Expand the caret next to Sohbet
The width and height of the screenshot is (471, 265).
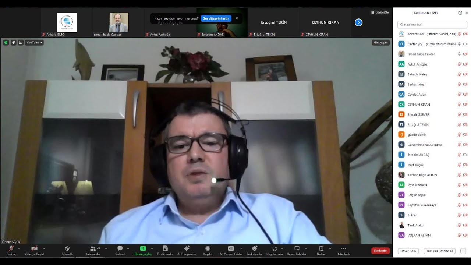click(128, 248)
